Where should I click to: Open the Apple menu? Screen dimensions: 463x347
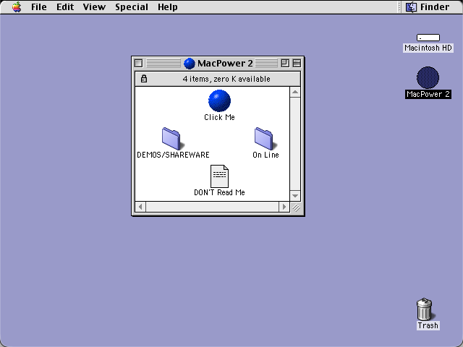click(17, 7)
